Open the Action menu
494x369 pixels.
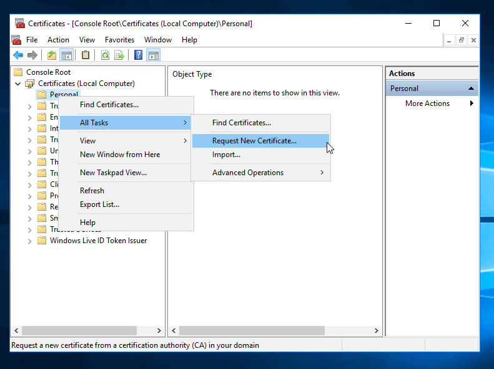point(58,40)
